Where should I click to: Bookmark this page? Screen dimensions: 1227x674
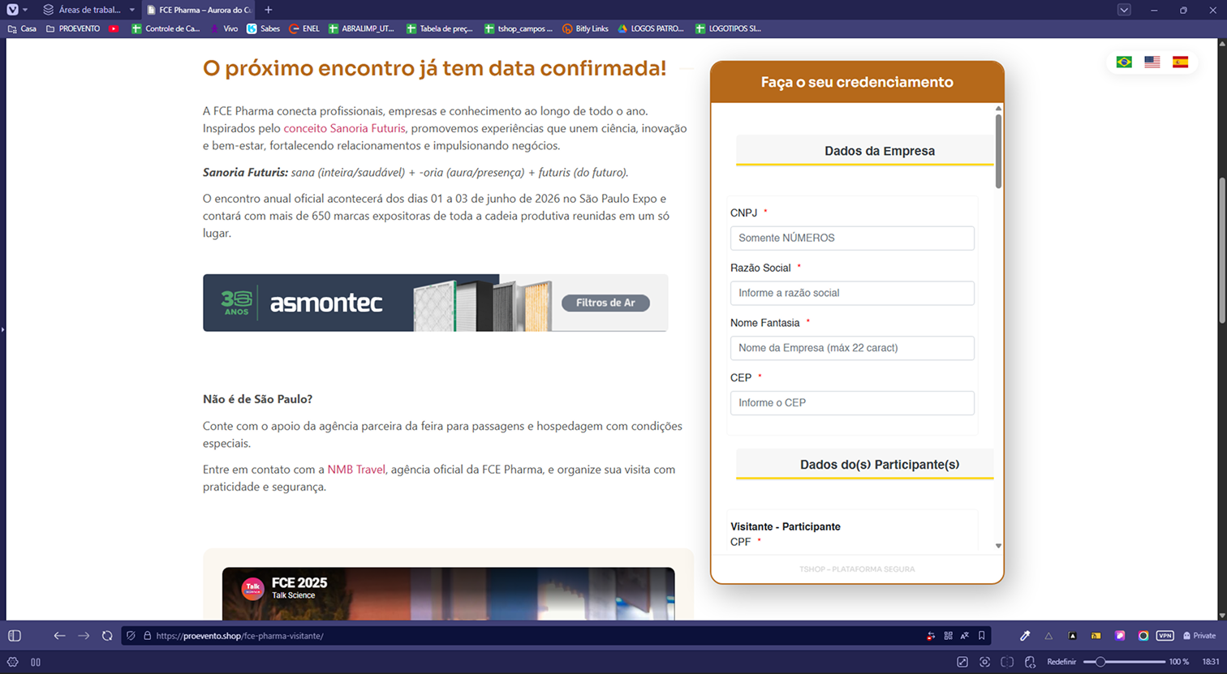tap(982, 636)
